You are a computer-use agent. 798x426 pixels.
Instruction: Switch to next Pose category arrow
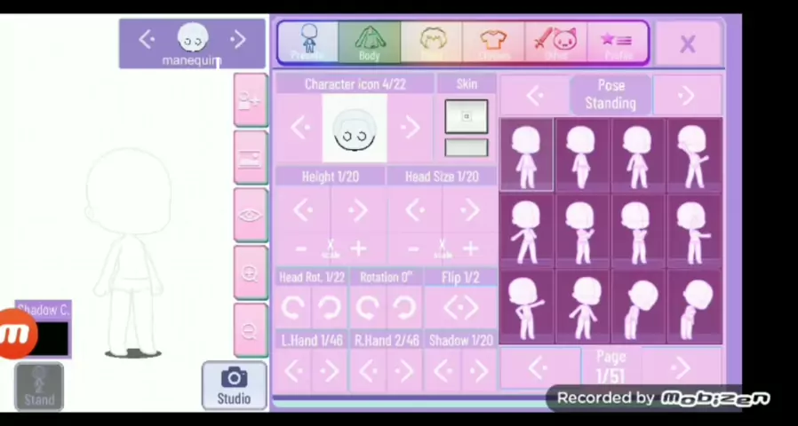click(x=686, y=95)
